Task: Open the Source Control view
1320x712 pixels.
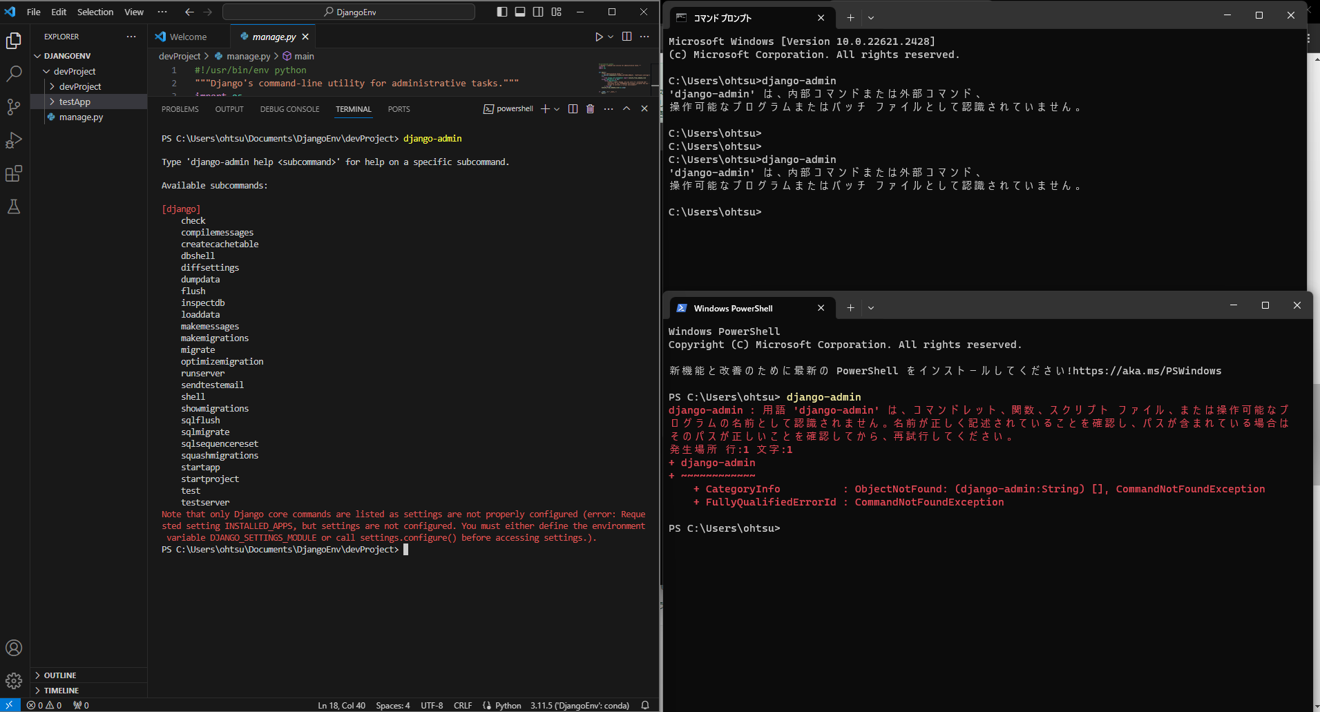Action: 14,107
